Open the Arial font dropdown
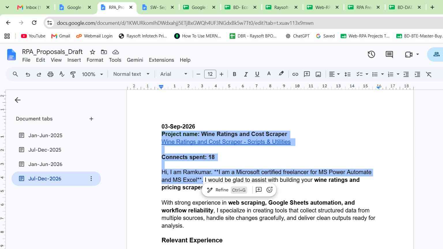This screenshot has height=249, width=443. [174, 74]
